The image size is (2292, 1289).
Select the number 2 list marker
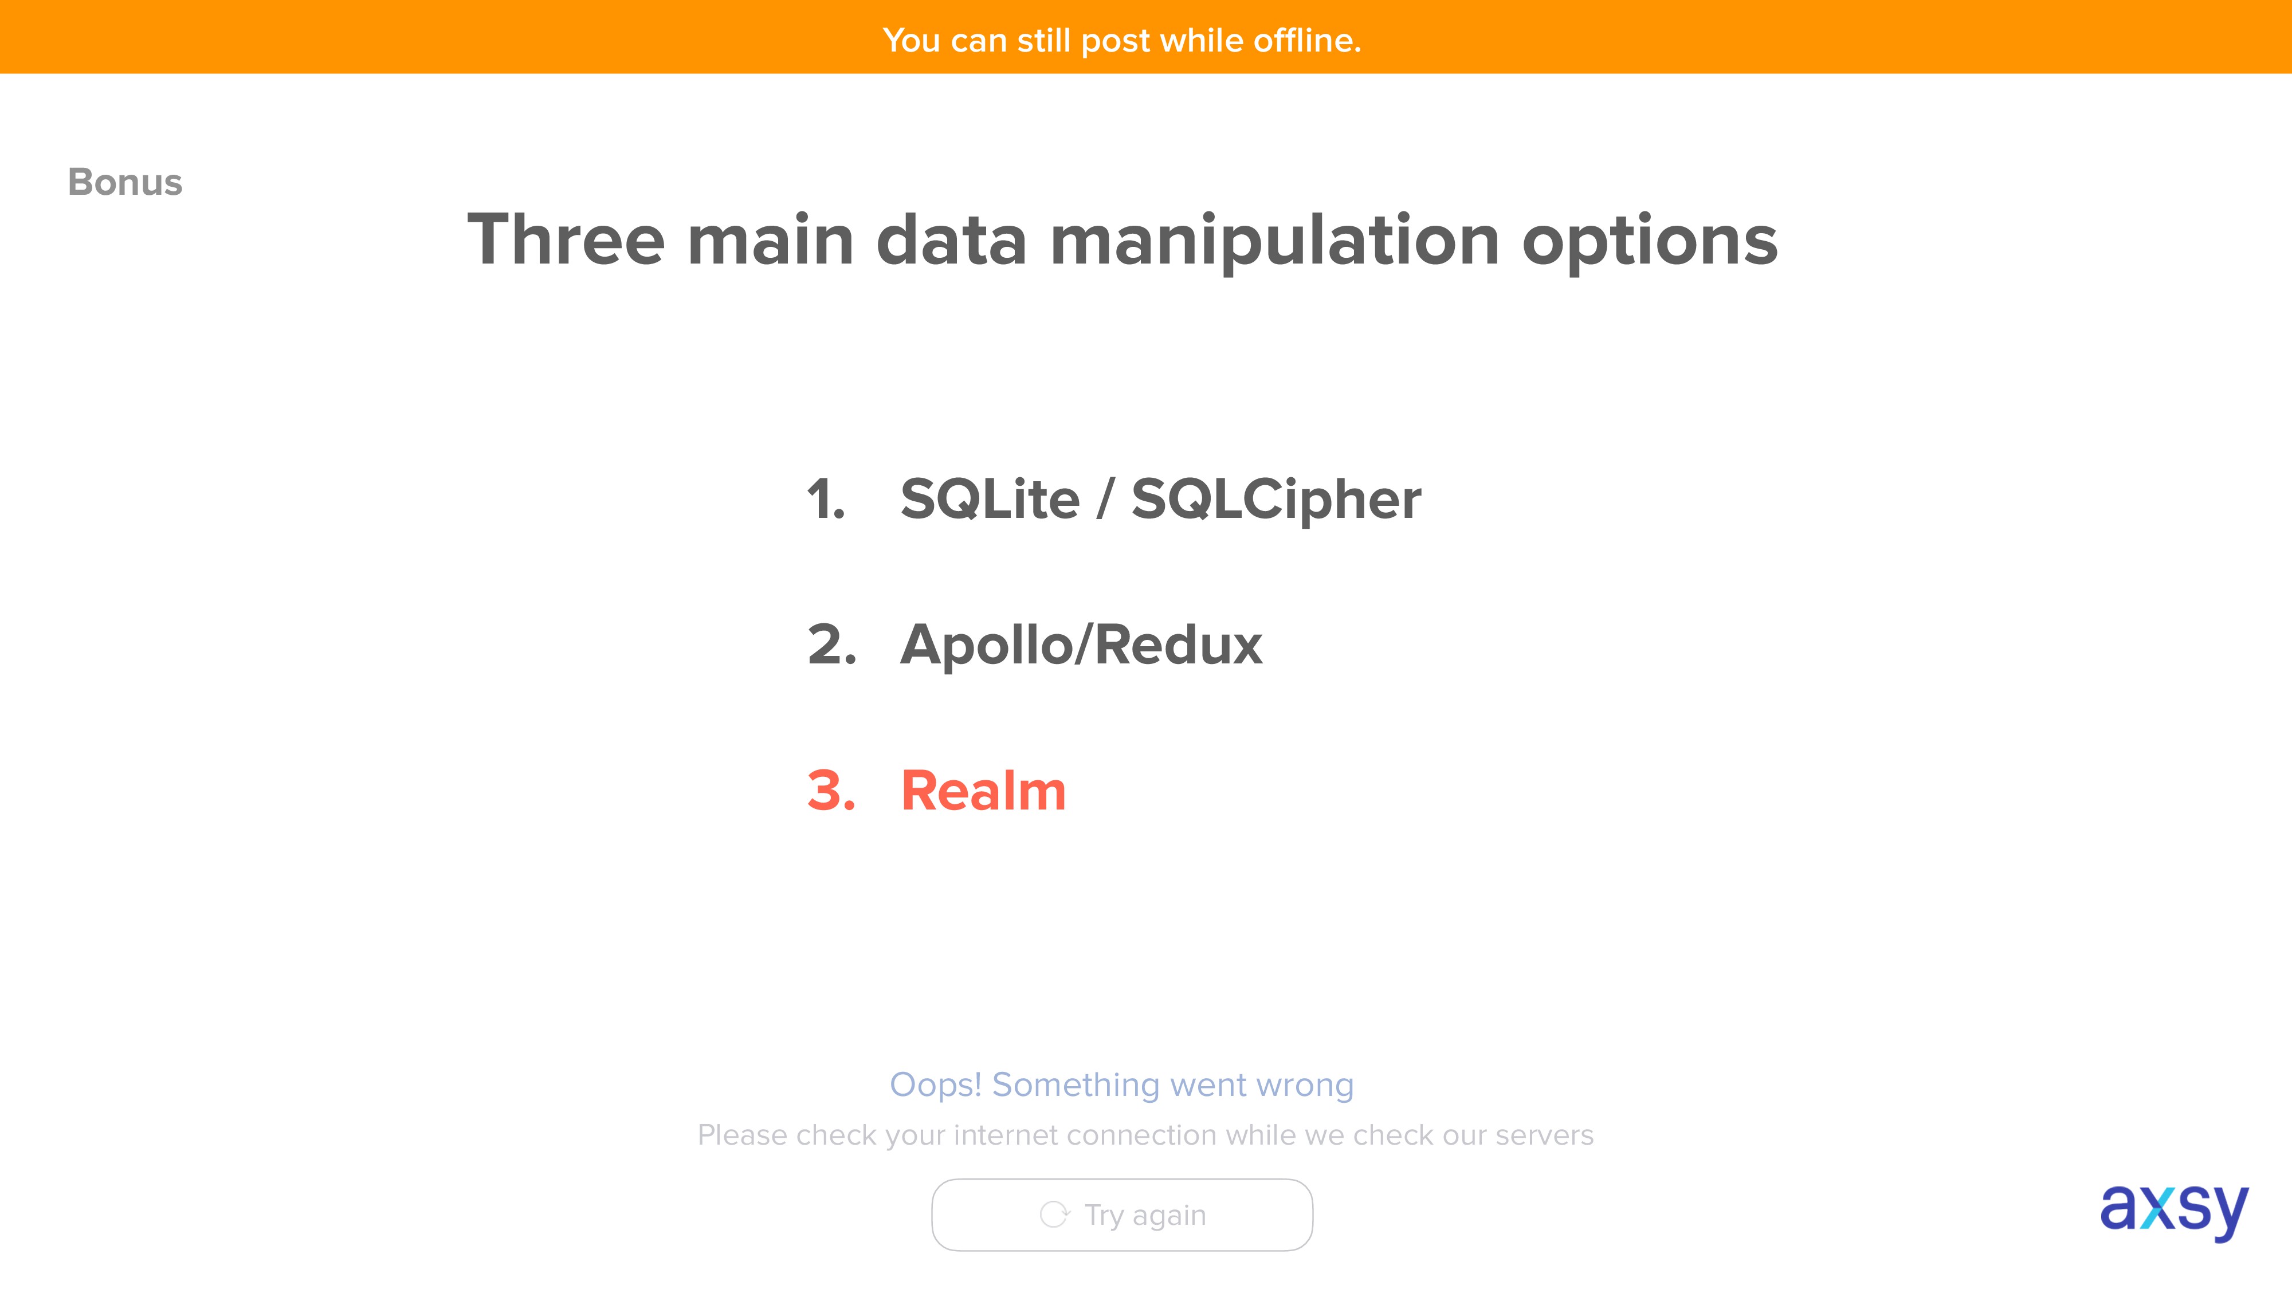832,645
